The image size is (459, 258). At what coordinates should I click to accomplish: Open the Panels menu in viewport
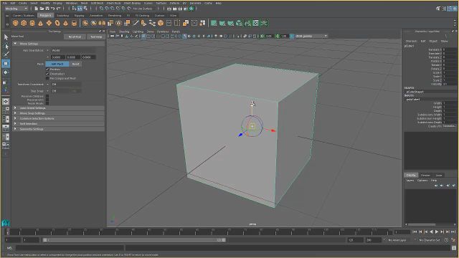(176, 32)
